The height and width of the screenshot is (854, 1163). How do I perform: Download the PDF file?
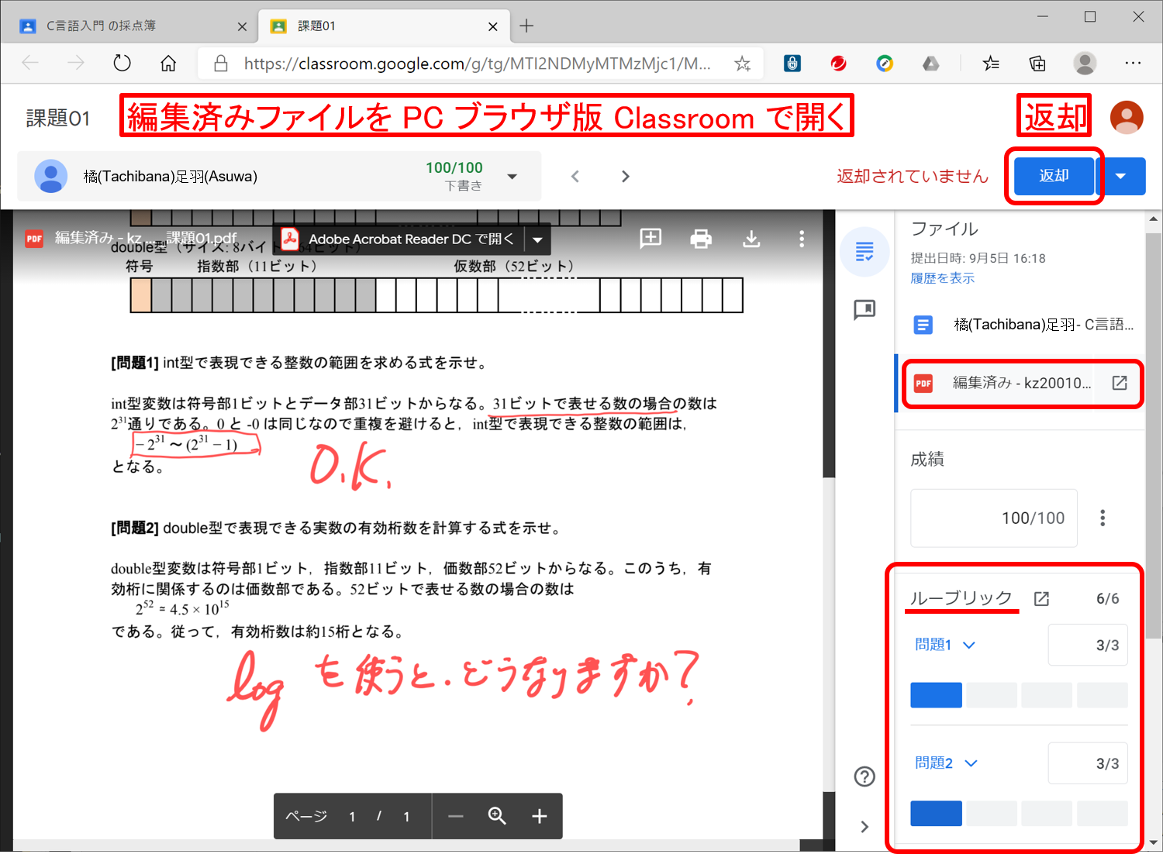click(x=751, y=239)
